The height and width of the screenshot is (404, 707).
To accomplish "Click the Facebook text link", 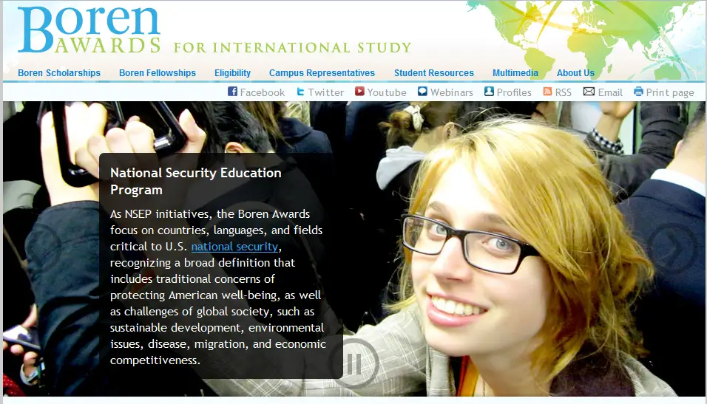I will click(x=262, y=92).
